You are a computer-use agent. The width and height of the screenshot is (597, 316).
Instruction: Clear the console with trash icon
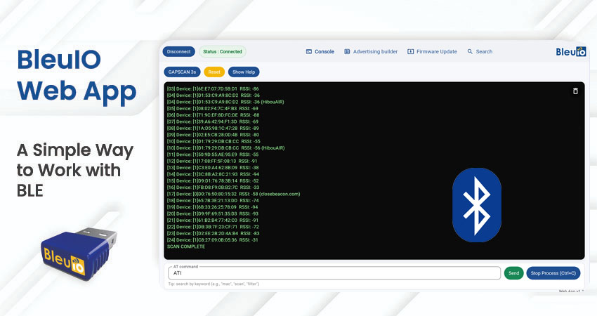click(x=575, y=91)
